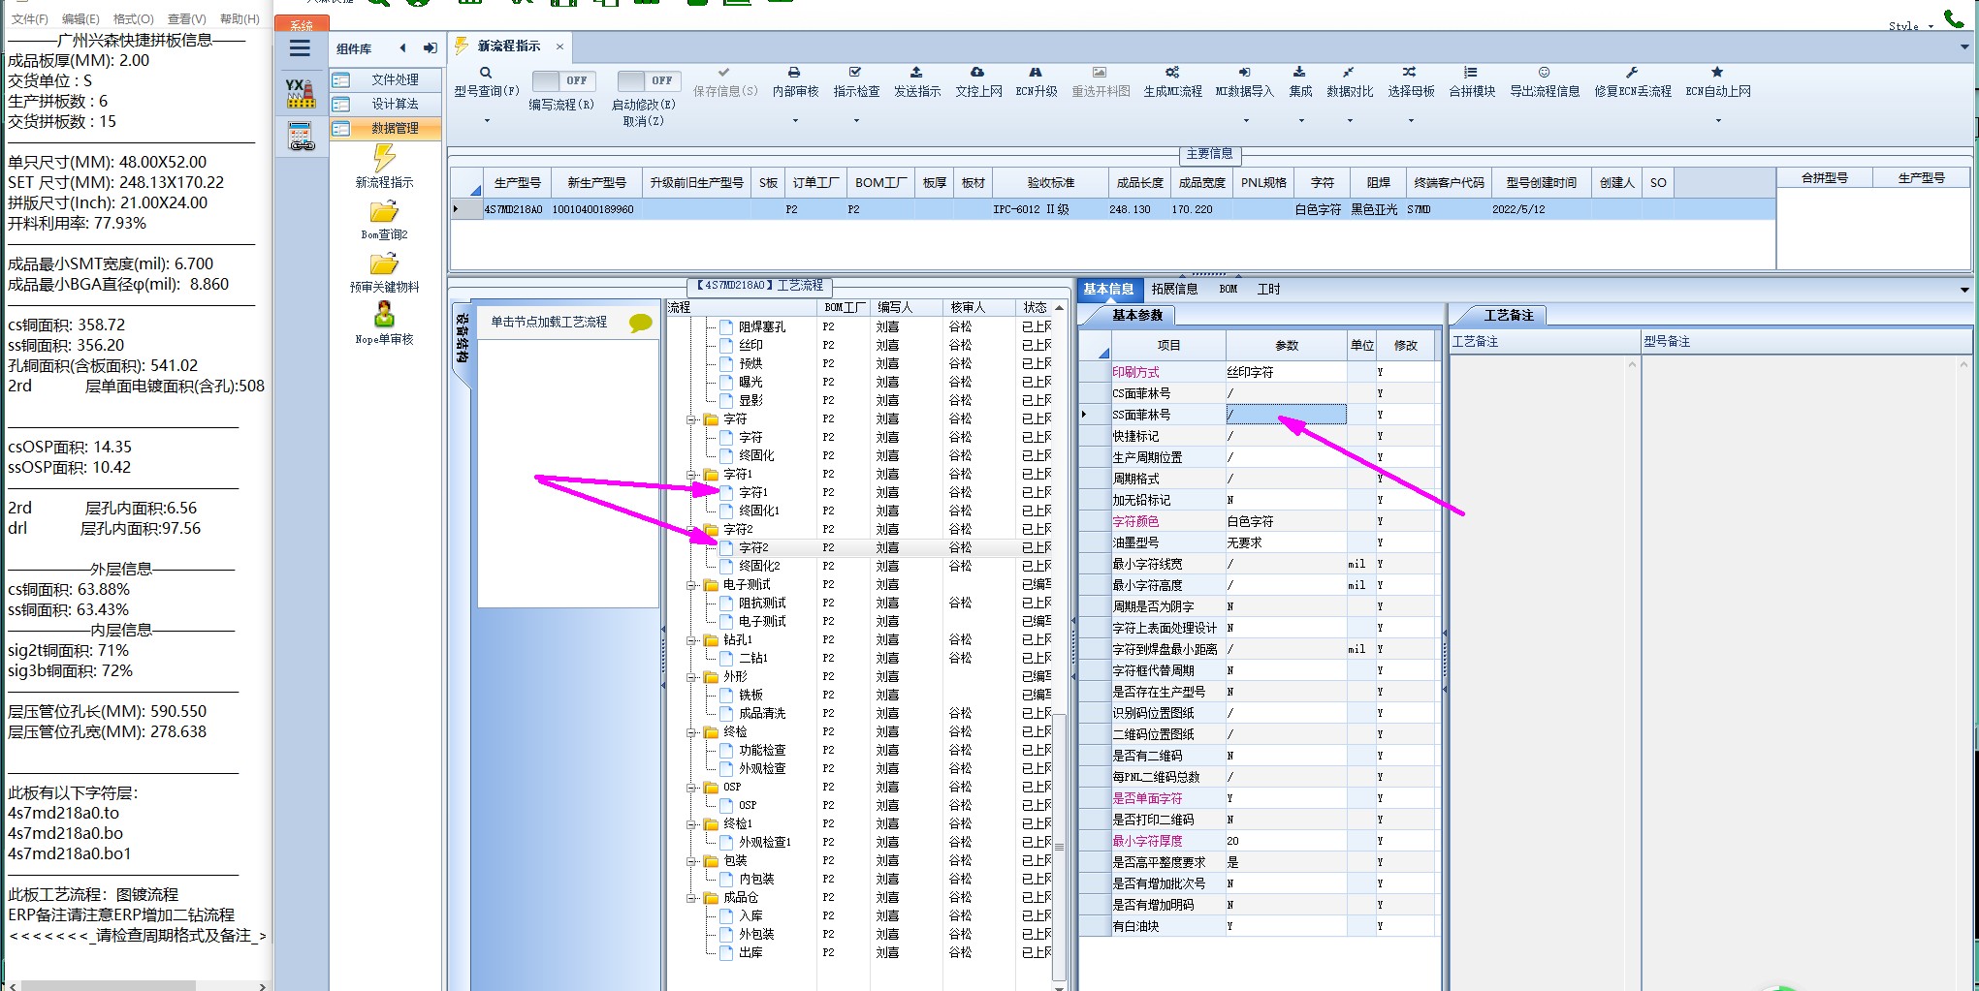
Task: Open 预审关键物料 folder icon
Action: coord(384,264)
